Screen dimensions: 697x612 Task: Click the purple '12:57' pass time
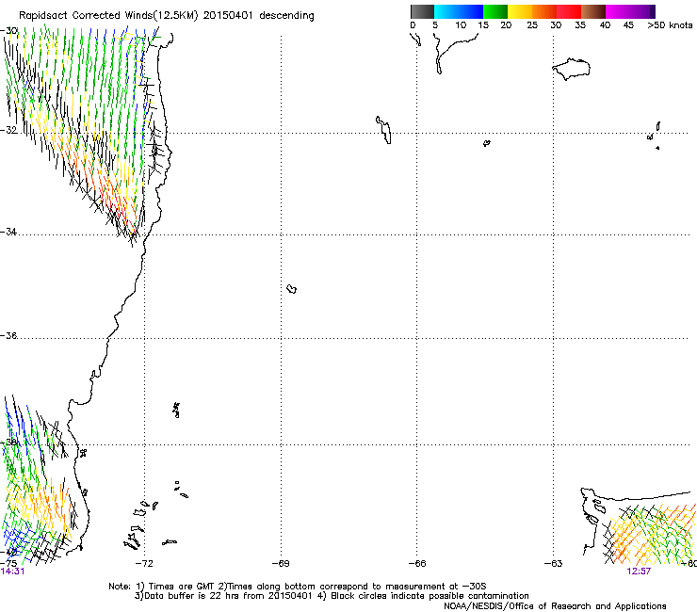[639, 572]
